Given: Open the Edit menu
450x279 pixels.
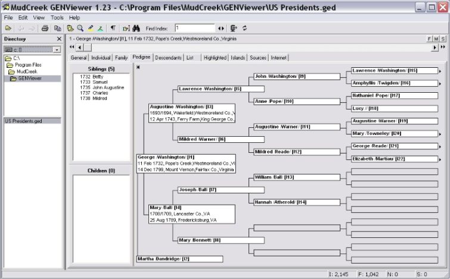Looking at the screenshot, I should click(x=23, y=18).
